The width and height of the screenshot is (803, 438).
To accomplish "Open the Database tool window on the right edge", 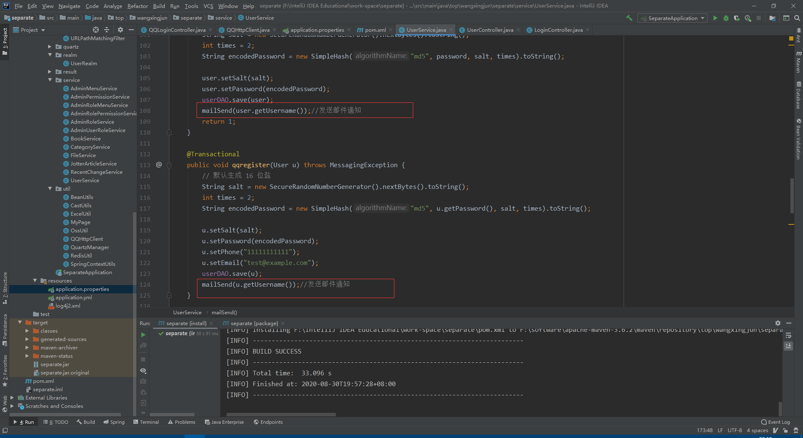I will coord(798,95).
